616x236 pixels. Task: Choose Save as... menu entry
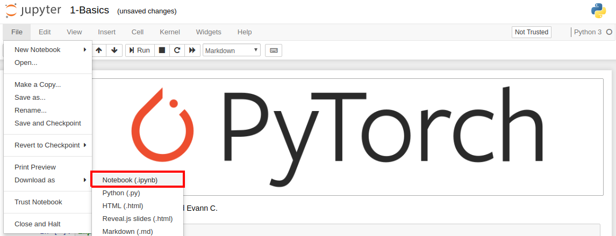click(x=48, y=97)
